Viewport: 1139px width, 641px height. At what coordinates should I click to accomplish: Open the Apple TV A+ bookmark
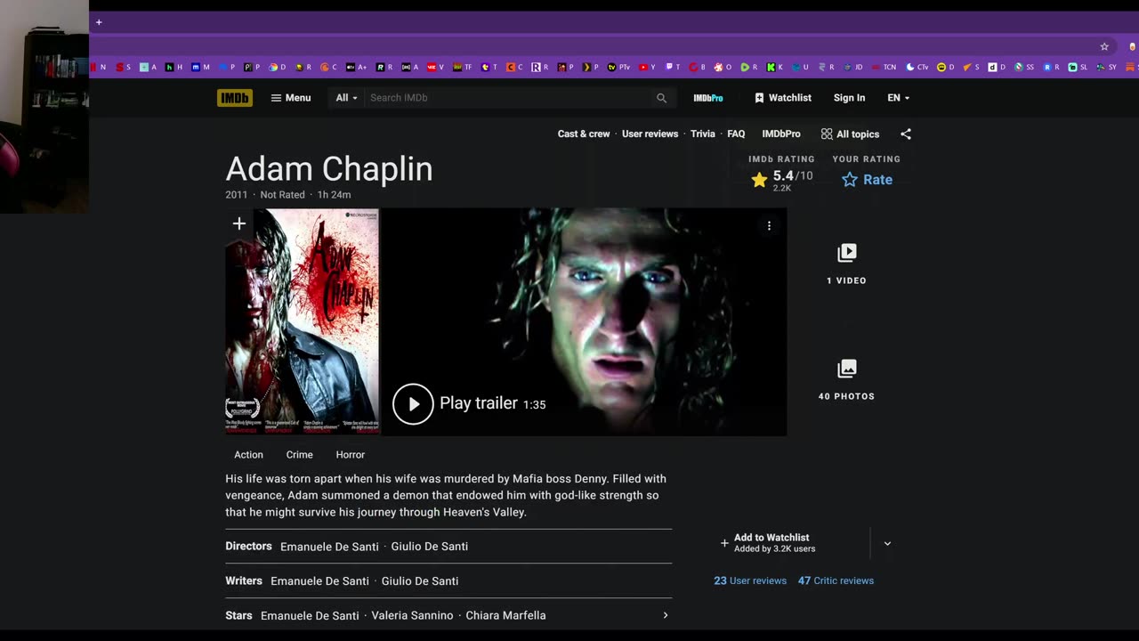[x=357, y=67]
